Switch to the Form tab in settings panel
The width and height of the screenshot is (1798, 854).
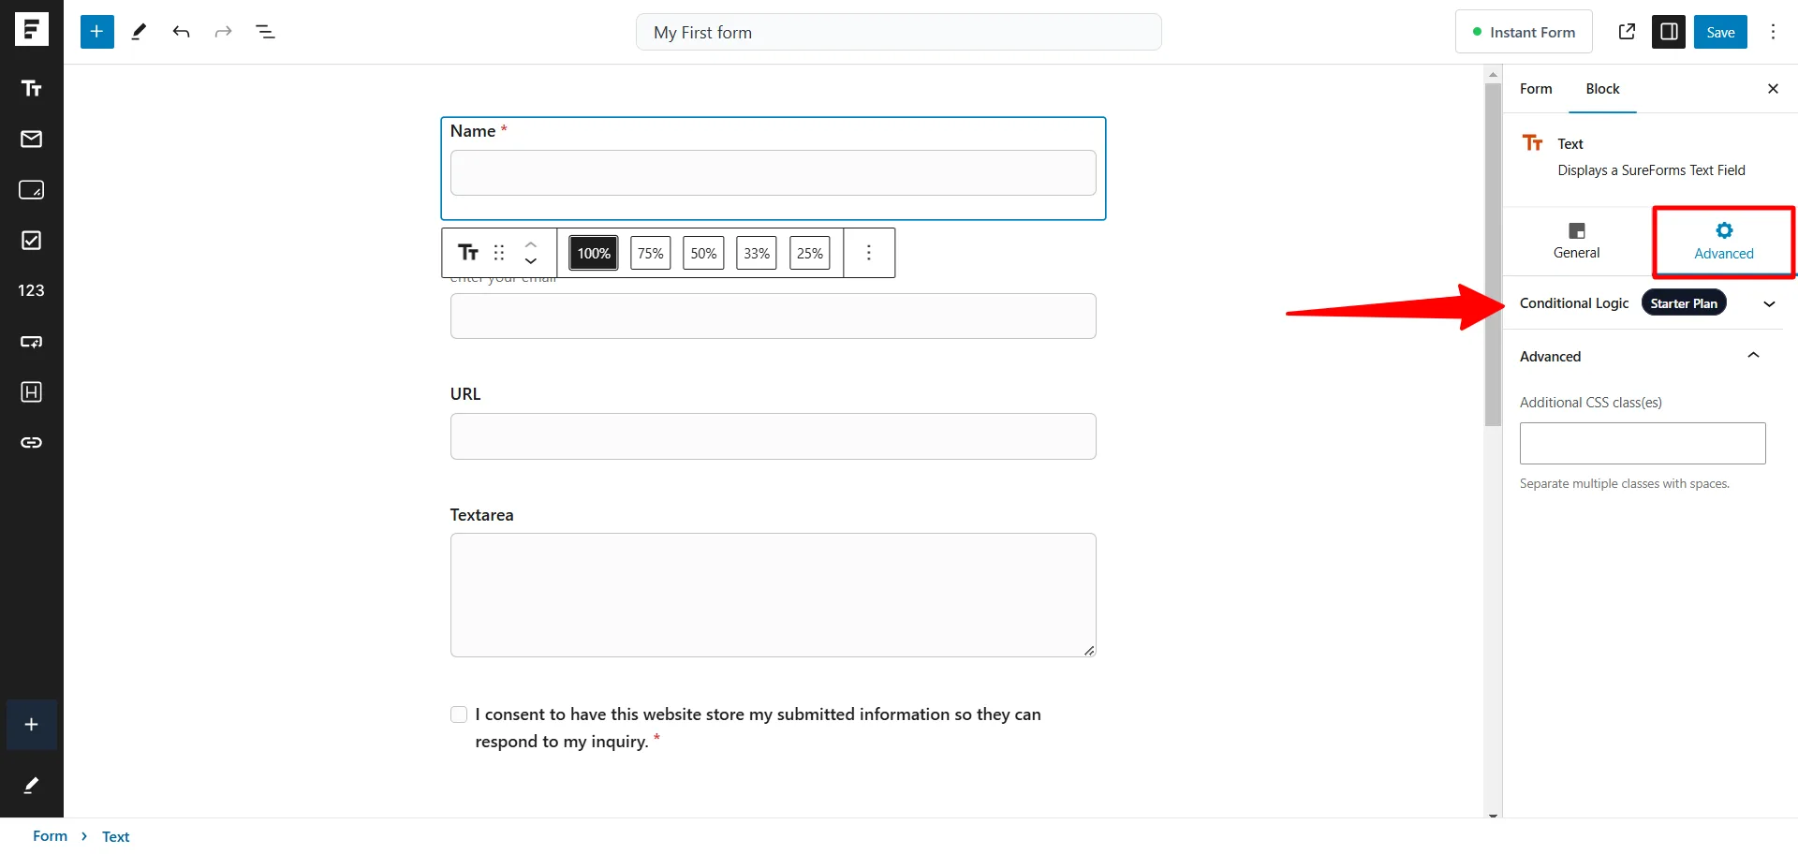pos(1535,89)
